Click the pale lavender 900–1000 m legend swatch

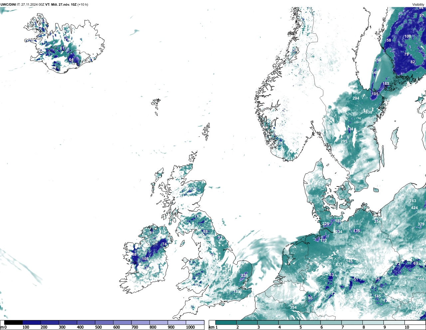pyautogui.click(x=177, y=322)
